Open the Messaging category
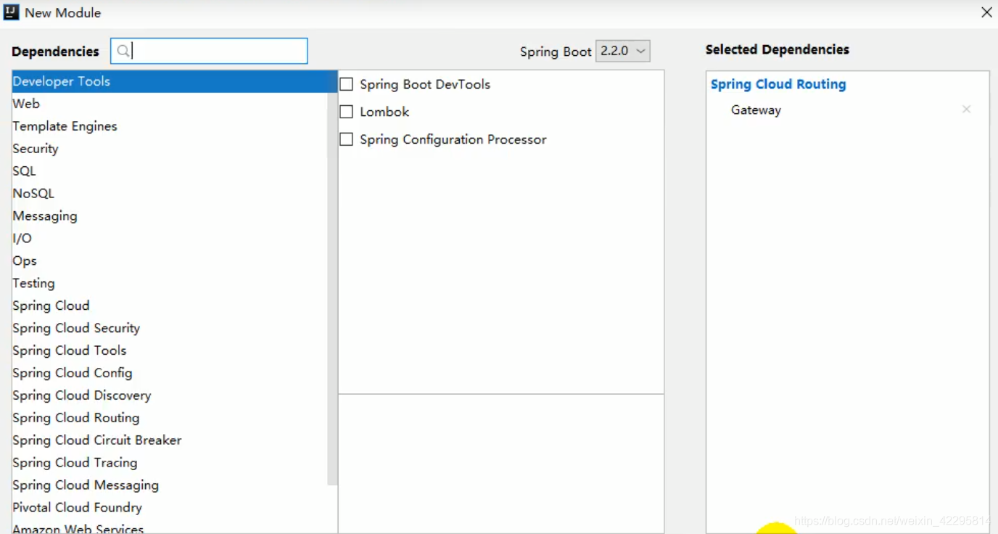Screen dimensions: 998x534 [x=170, y=216]
